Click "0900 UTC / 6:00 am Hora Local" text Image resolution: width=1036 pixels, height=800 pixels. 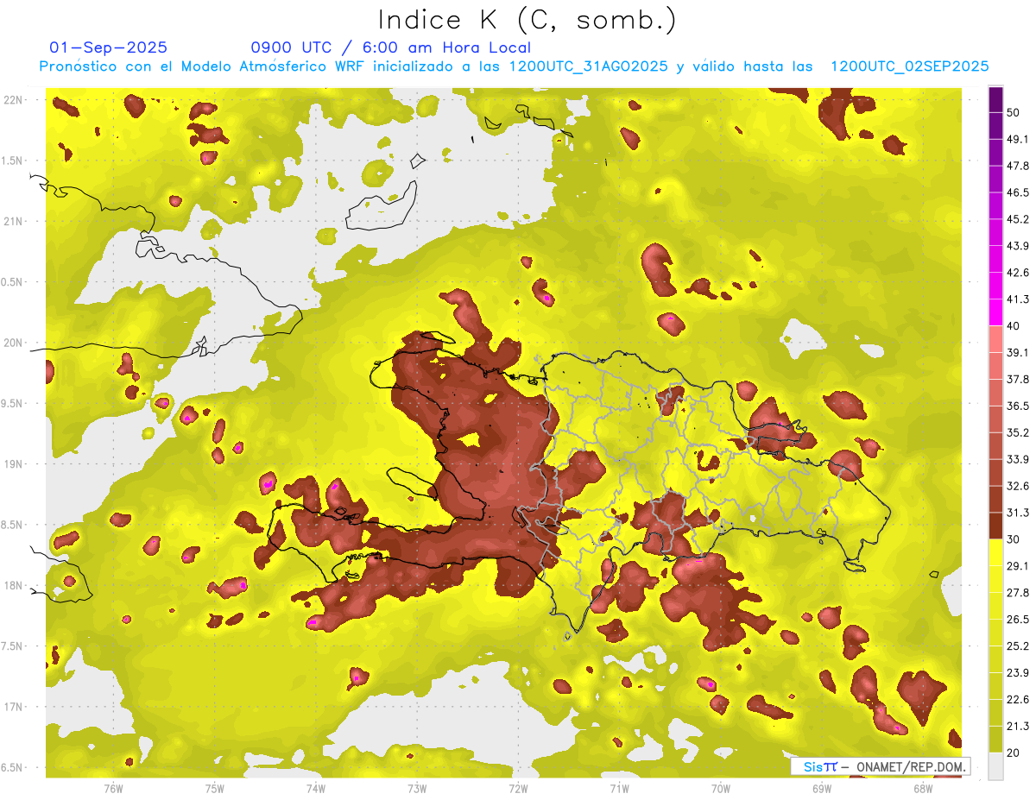[390, 47]
